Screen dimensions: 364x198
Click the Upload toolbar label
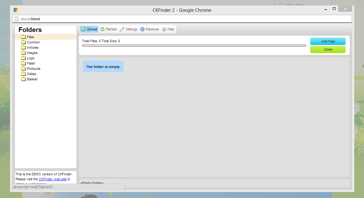[x=92, y=29]
